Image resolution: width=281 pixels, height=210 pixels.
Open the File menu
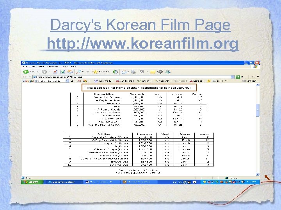tap(25, 66)
